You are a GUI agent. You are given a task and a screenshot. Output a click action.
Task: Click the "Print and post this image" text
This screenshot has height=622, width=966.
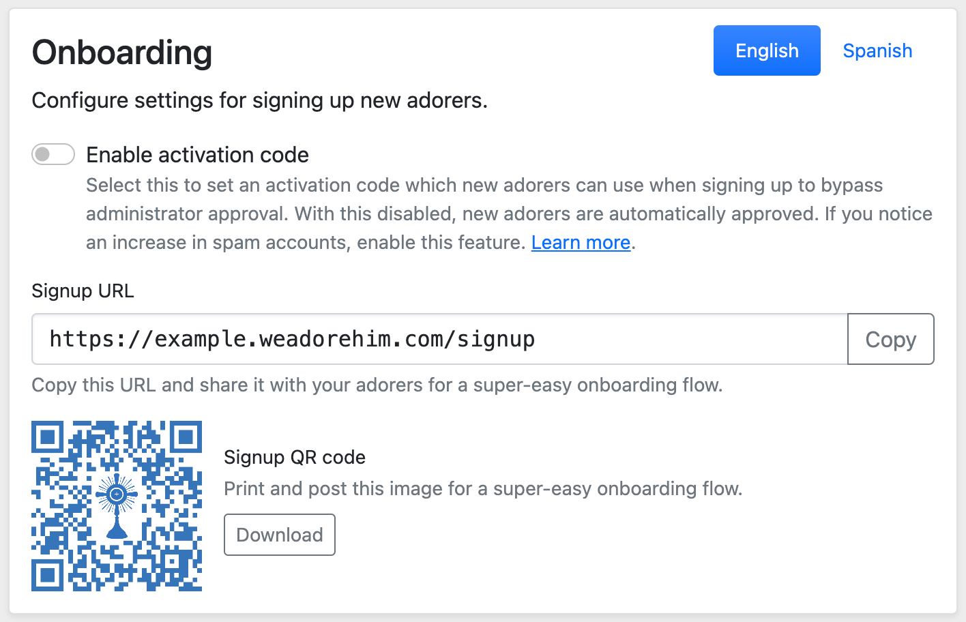(x=483, y=488)
